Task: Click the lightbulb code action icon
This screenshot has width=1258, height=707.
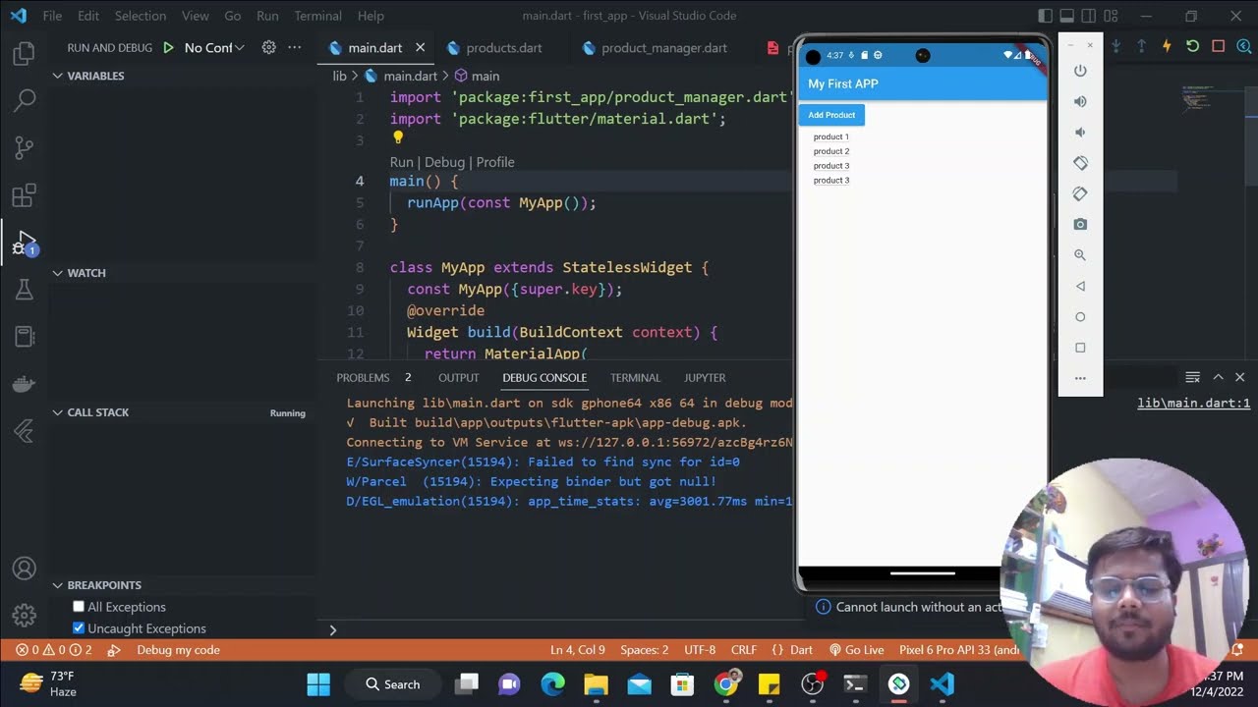Action: (x=398, y=138)
